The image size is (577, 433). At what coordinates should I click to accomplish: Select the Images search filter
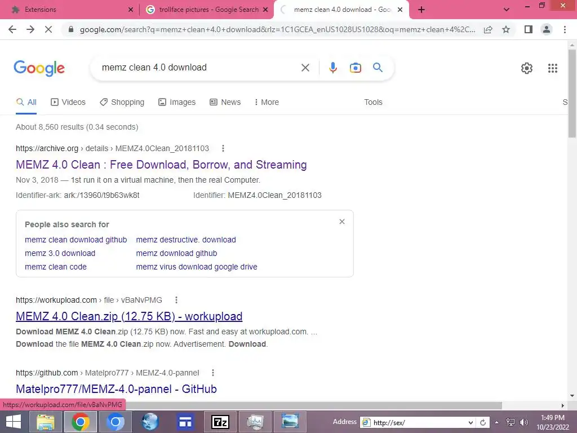177,102
